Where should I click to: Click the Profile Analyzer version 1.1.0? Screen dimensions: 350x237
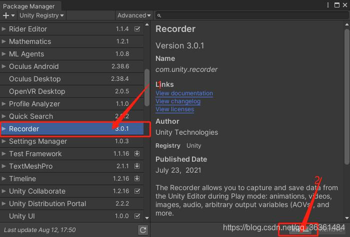point(122,104)
